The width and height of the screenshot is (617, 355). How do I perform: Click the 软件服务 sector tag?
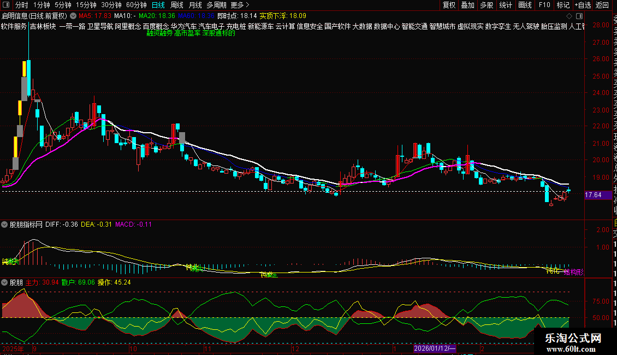point(14,26)
